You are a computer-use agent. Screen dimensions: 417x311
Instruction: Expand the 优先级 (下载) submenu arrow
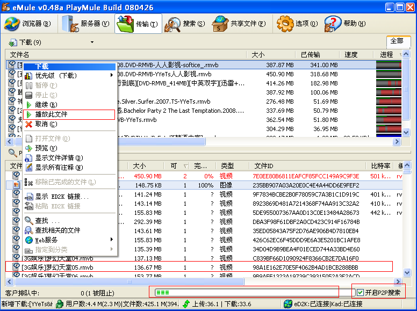point(112,75)
